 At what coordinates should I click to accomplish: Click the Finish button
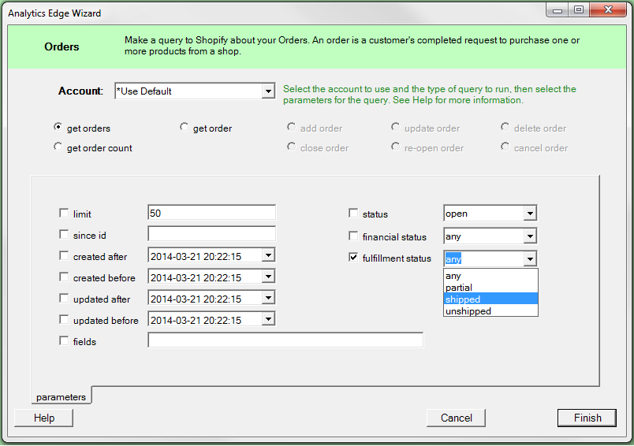(587, 418)
